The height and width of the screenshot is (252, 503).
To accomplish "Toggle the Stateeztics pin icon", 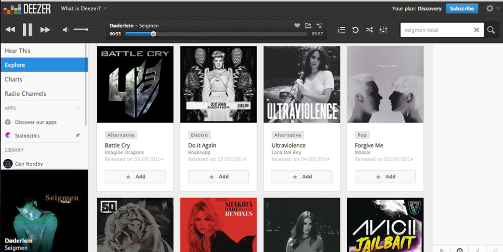I will 78,135.
